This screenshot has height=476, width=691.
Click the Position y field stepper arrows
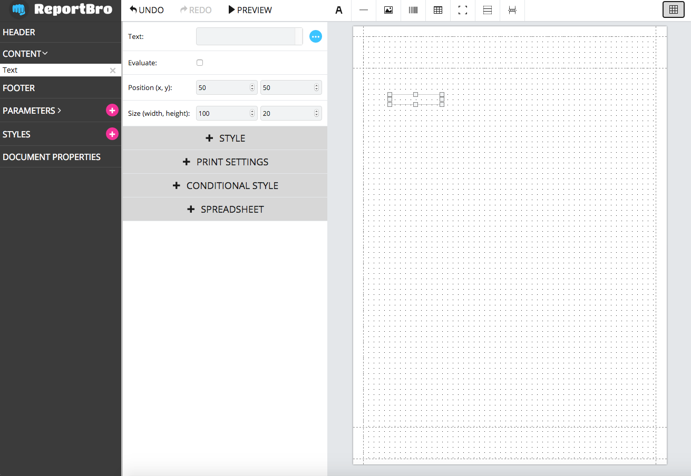tap(316, 87)
